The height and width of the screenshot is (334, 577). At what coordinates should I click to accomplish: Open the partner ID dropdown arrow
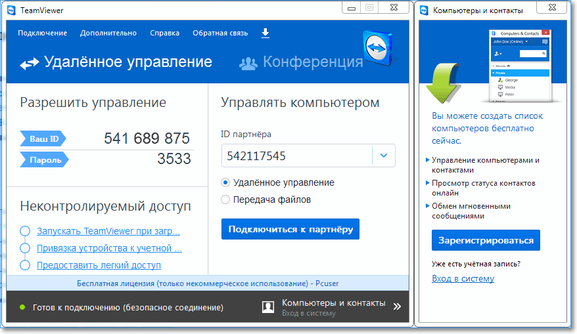(x=384, y=156)
